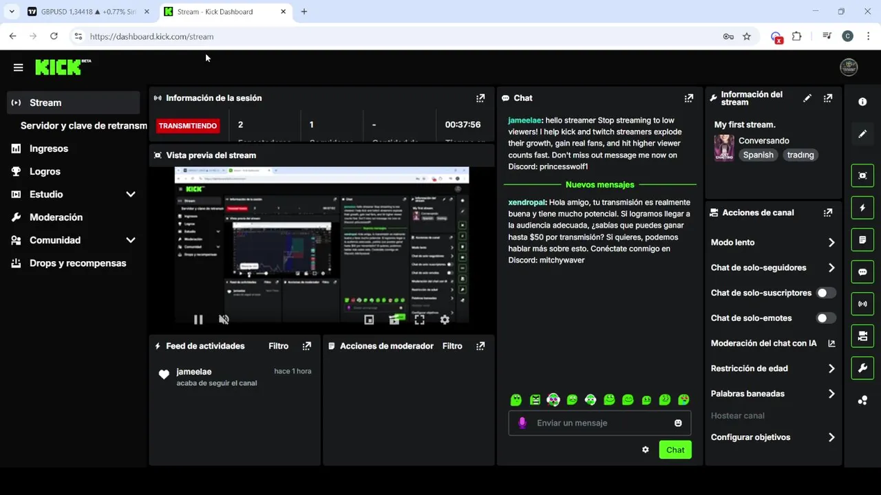The image size is (881, 495).
Task: Toggle the stream preview widget icon in sidebar
Action: point(862,175)
